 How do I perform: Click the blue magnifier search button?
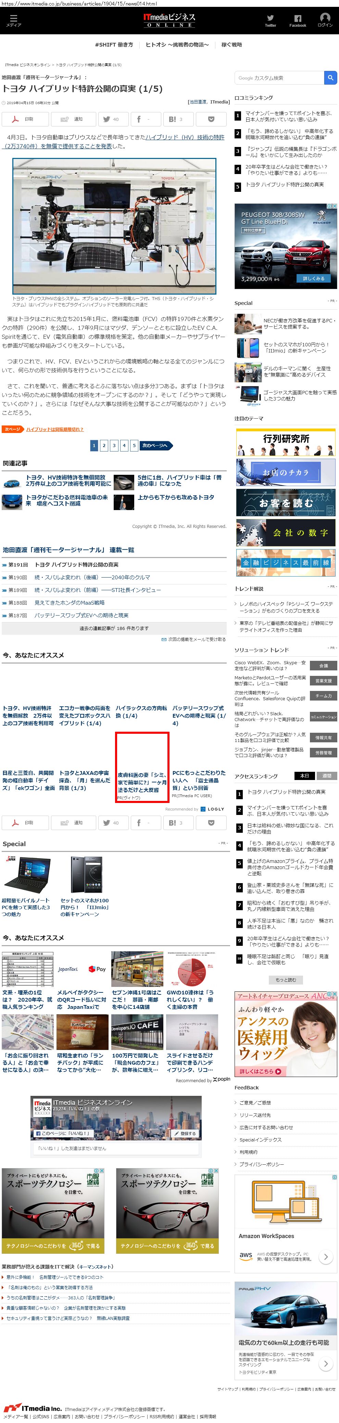click(330, 78)
